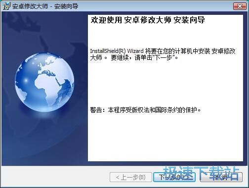Go back with the 上一步(B) button
The width and height of the screenshot is (249, 188).
[131, 177]
